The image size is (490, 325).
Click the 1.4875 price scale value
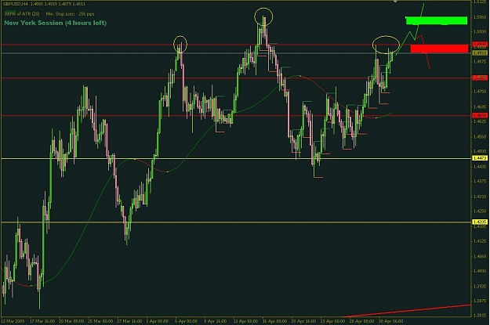click(480, 62)
